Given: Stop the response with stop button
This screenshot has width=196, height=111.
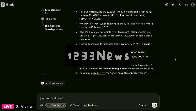Looking at the screenshot, I should coord(154,105).
